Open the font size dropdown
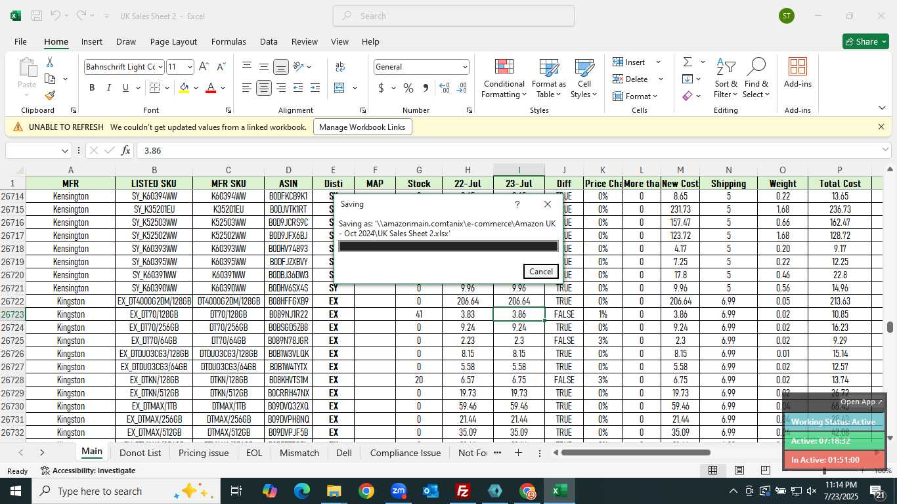Image resolution: width=897 pixels, height=504 pixels. point(190,67)
